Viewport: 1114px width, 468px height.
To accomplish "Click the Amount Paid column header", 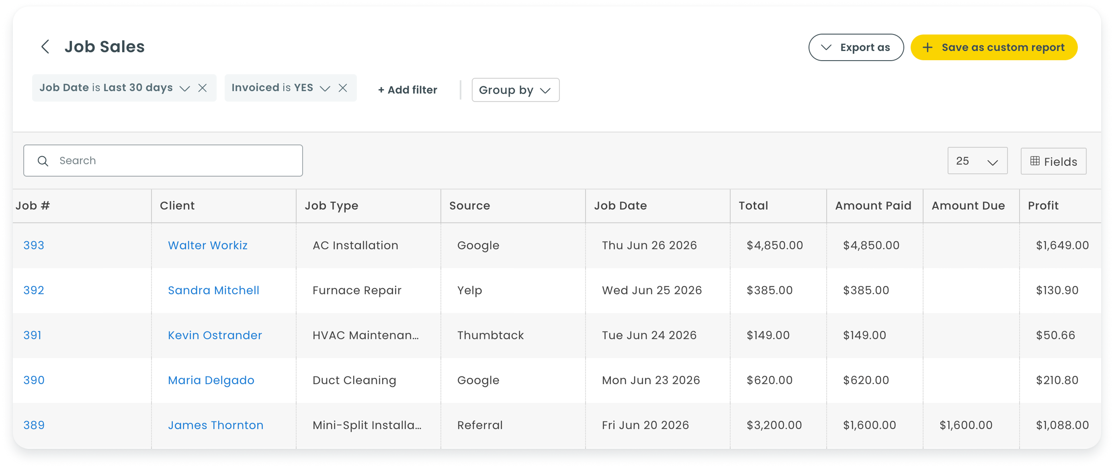I will (x=875, y=206).
